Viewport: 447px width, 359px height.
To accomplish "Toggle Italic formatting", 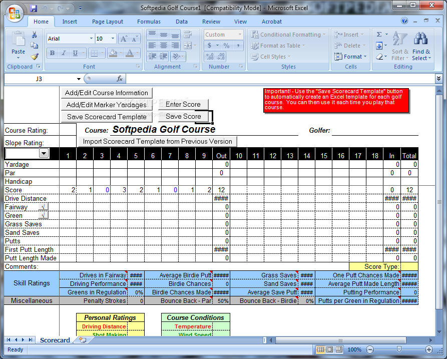I will [x=64, y=53].
